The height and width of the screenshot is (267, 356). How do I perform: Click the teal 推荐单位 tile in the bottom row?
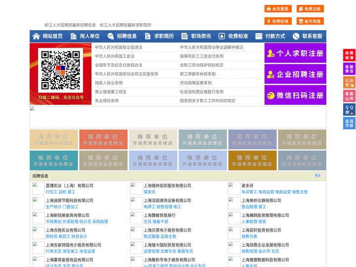click(53, 161)
